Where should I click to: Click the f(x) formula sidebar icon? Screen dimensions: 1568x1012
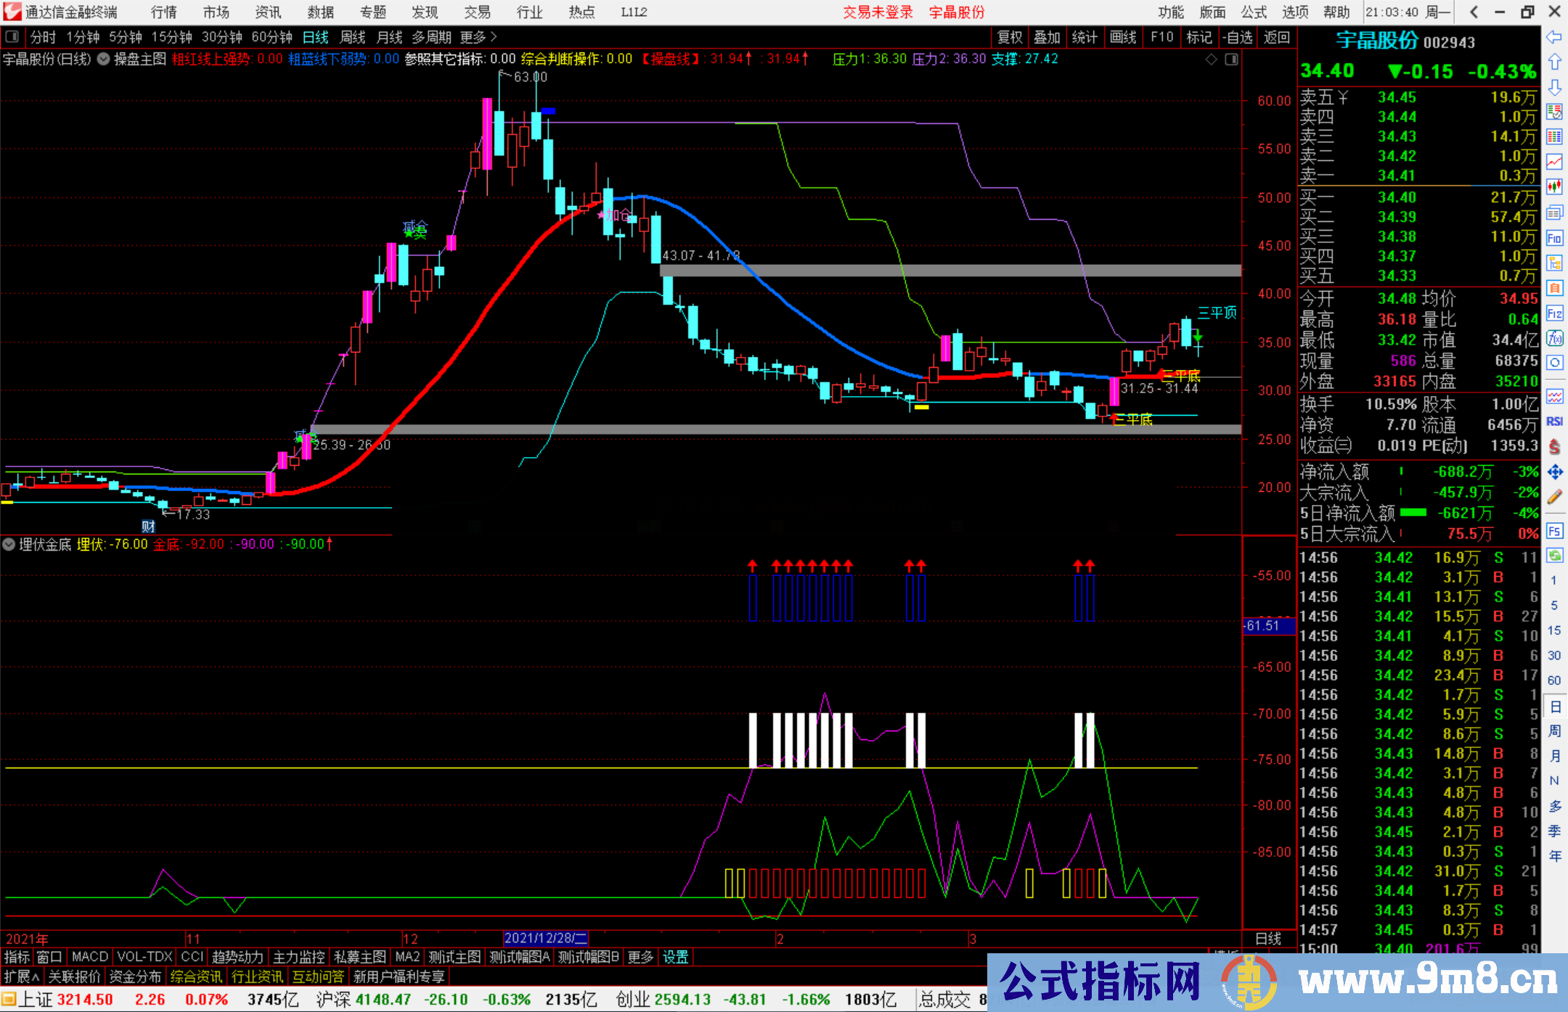[1554, 338]
